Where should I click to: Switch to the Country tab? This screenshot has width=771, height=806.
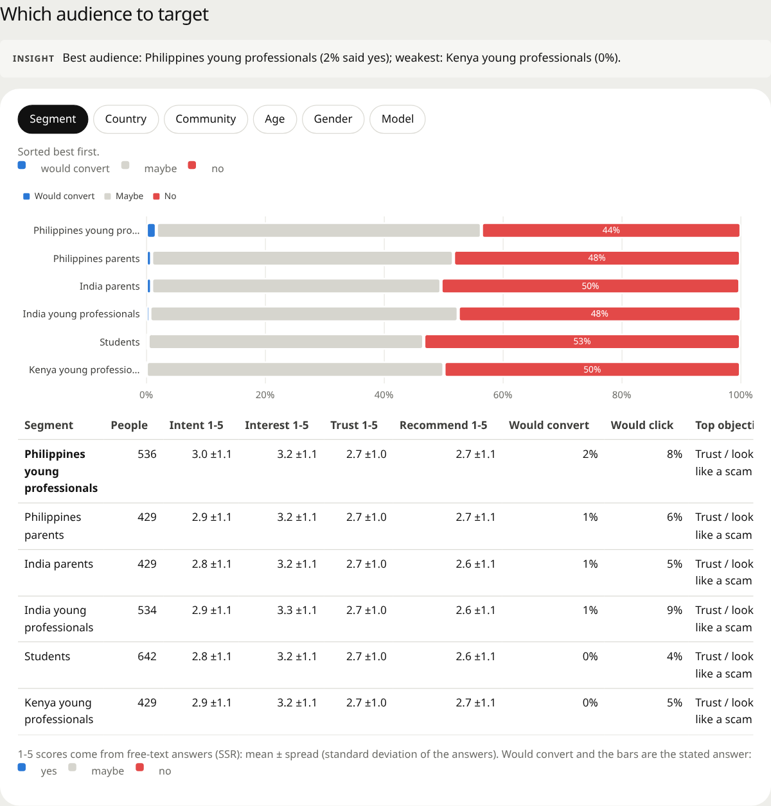(126, 119)
